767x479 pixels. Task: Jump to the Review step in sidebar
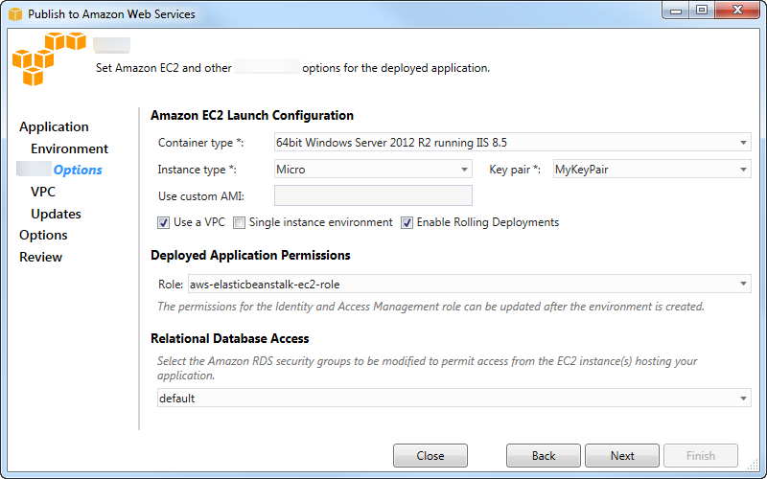click(x=40, y=257)
